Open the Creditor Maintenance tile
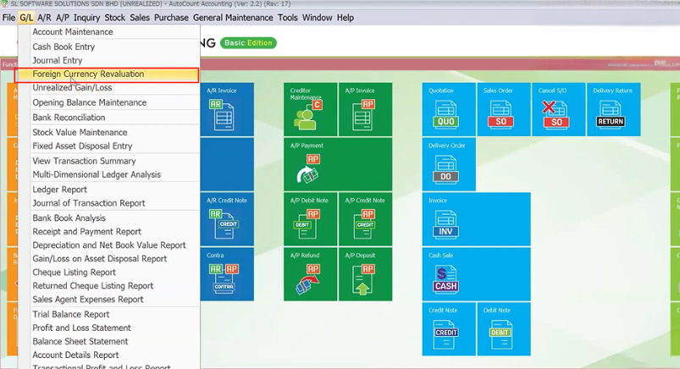The width and height of the screenshot is (680, 369). point(310,109)
